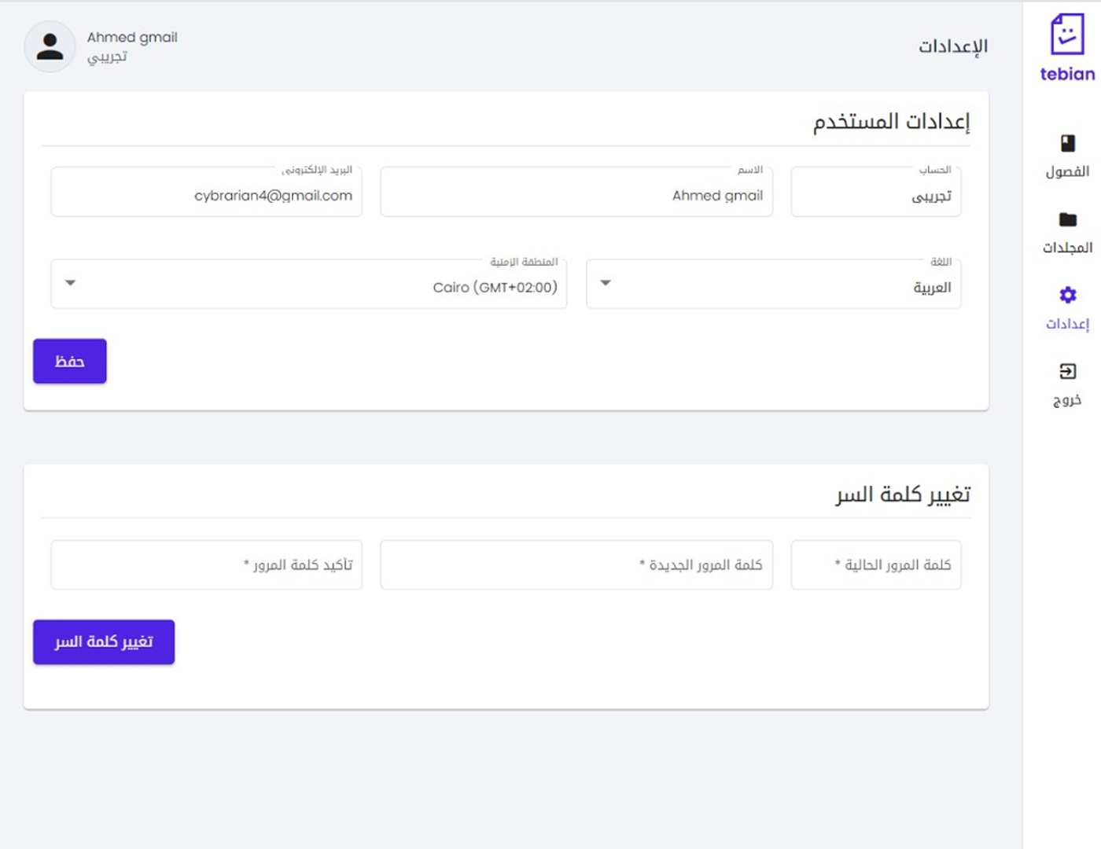Screen dimensions: 1101x849
Task: Click the الإعدادات page title
Action: coord(953,46)
